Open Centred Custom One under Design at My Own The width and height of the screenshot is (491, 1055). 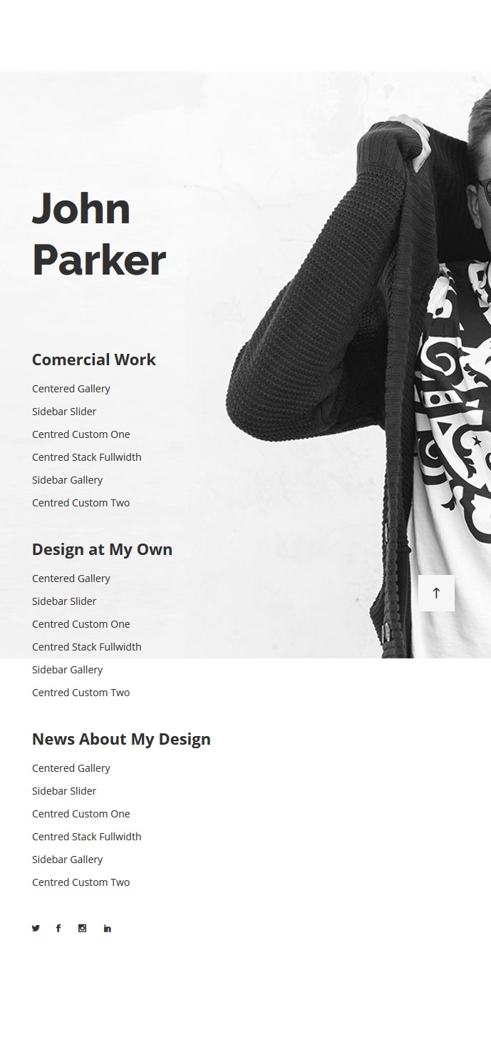[x=81, y=624]
